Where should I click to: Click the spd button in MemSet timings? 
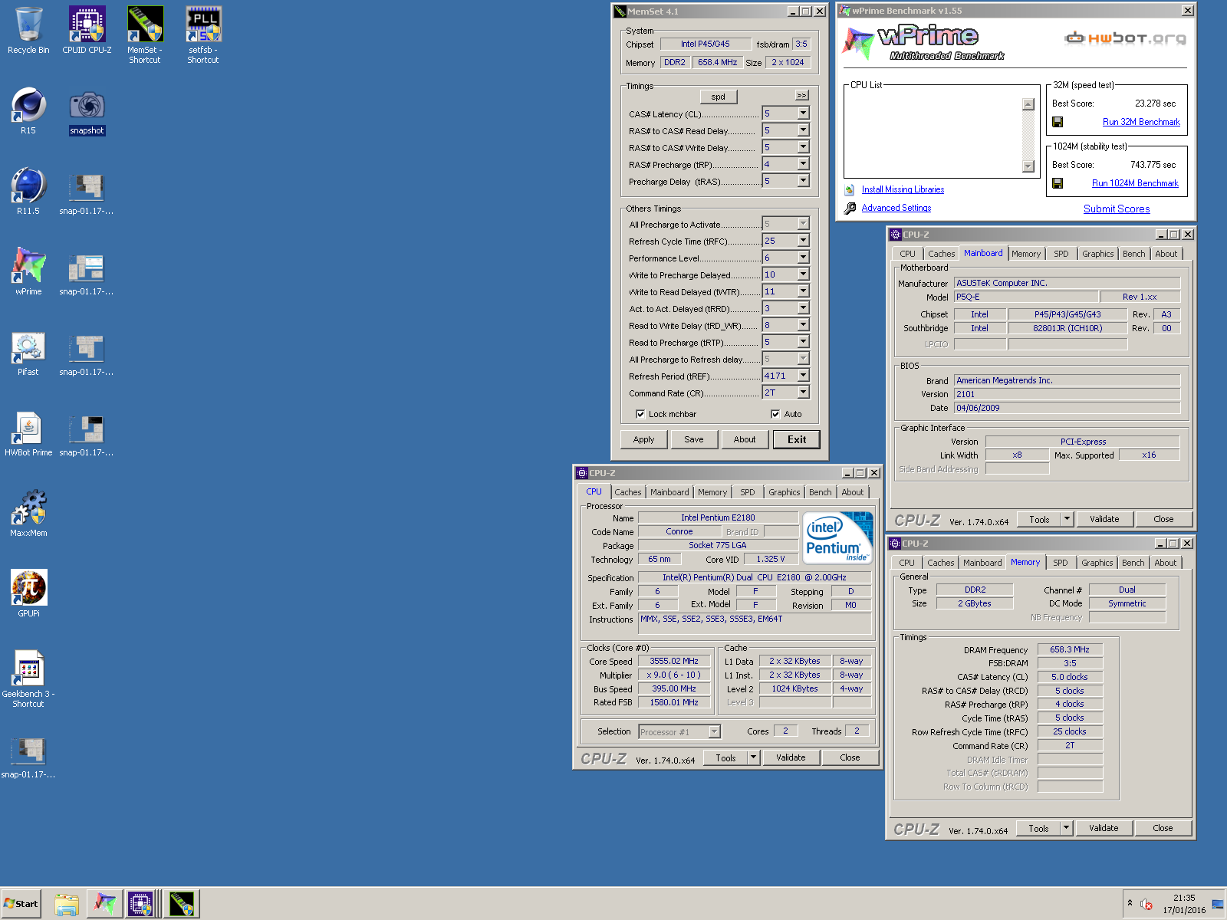coord(718,97)
